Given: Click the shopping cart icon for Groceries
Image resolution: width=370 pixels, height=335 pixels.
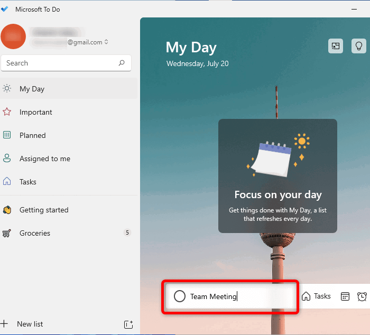Looking at the screenshot, I should pyautogui.click(x=6, y=233).
